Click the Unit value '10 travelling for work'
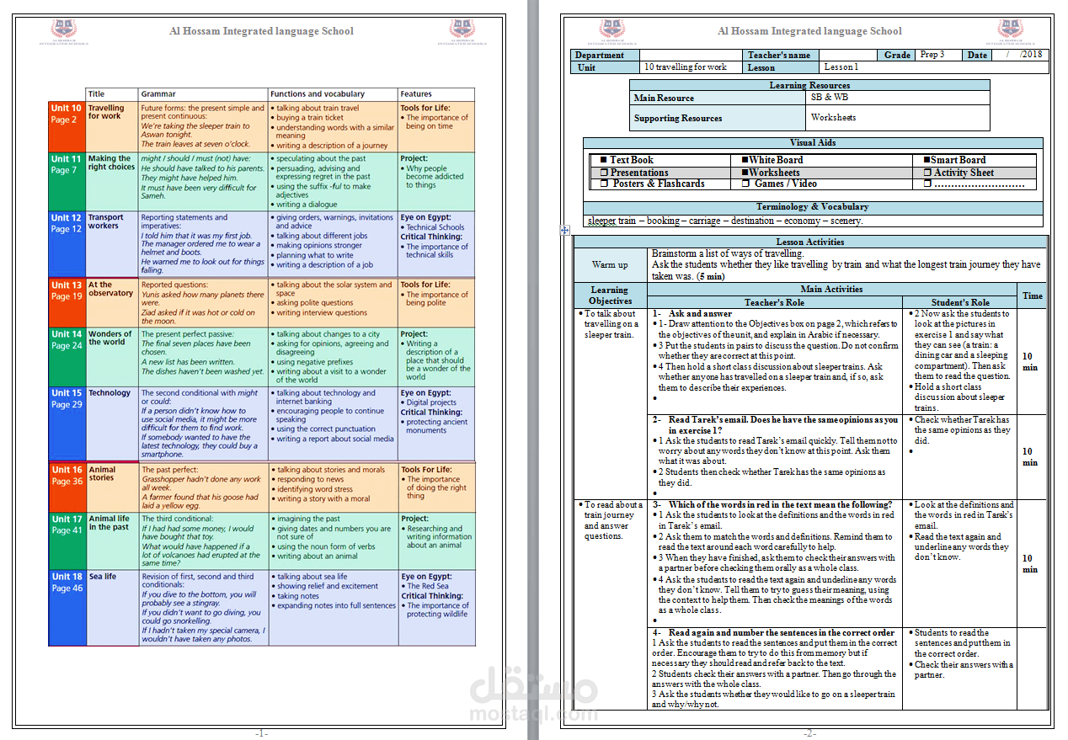 [x=692, y=67]
